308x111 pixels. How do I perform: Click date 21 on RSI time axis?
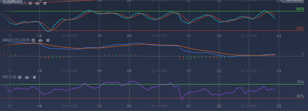click(x=189, y=106)
